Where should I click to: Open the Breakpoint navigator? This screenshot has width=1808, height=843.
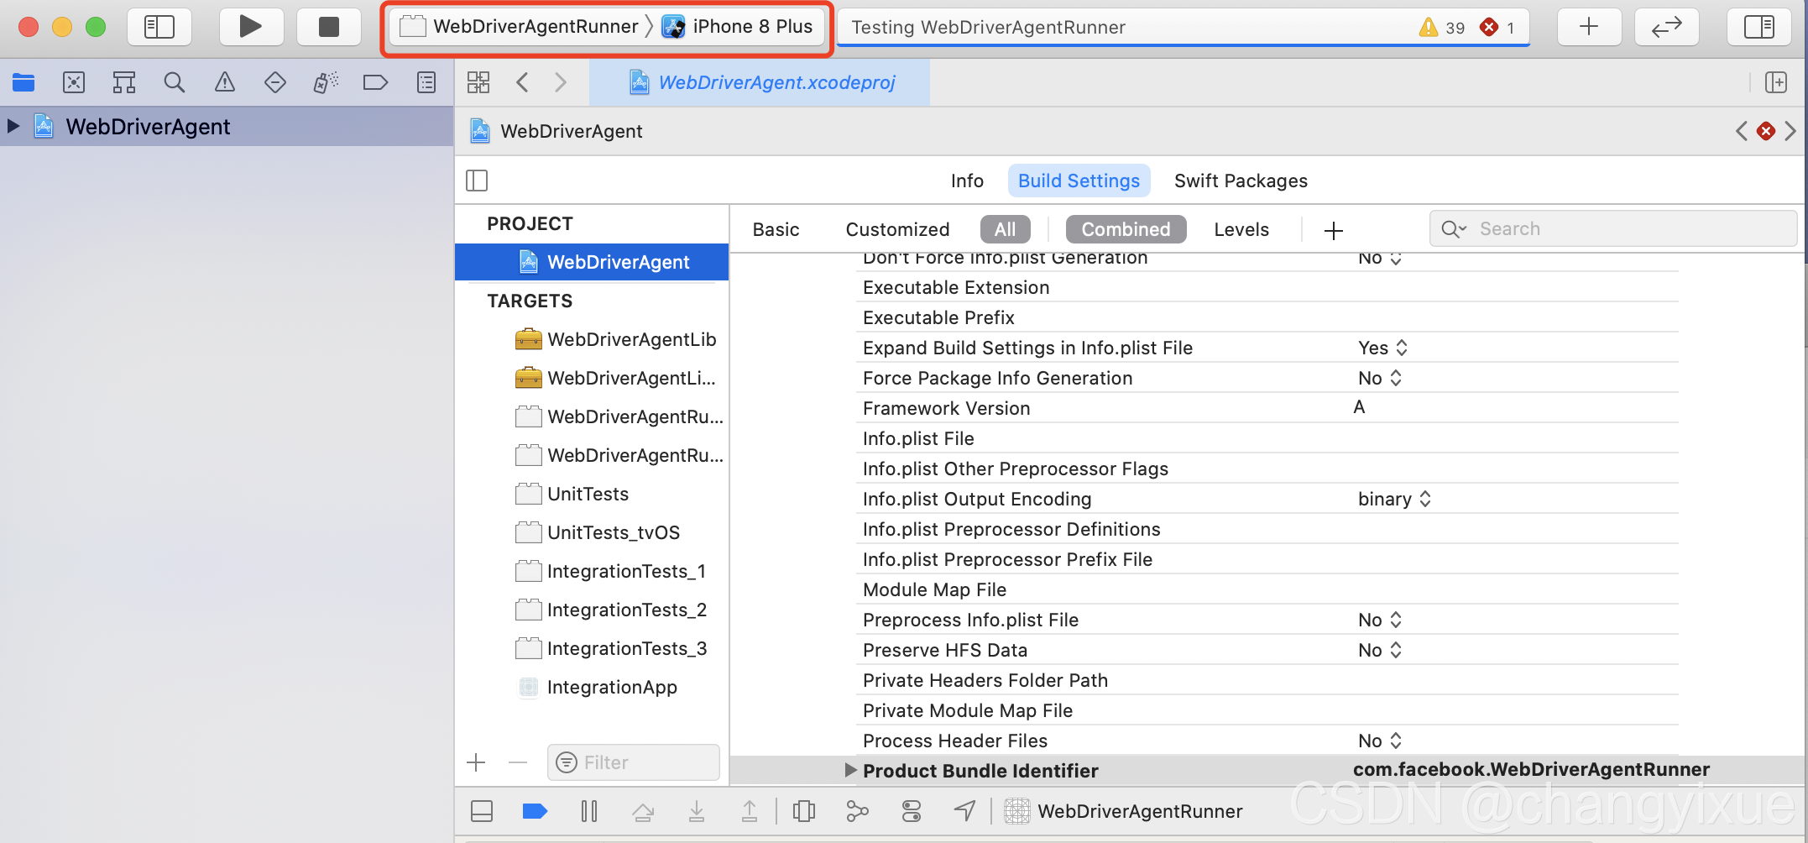375,82
